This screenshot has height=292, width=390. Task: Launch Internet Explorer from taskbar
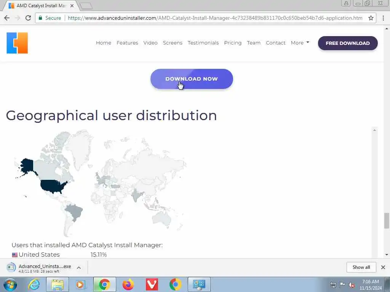pyautogui.click(x=34, y=284)
